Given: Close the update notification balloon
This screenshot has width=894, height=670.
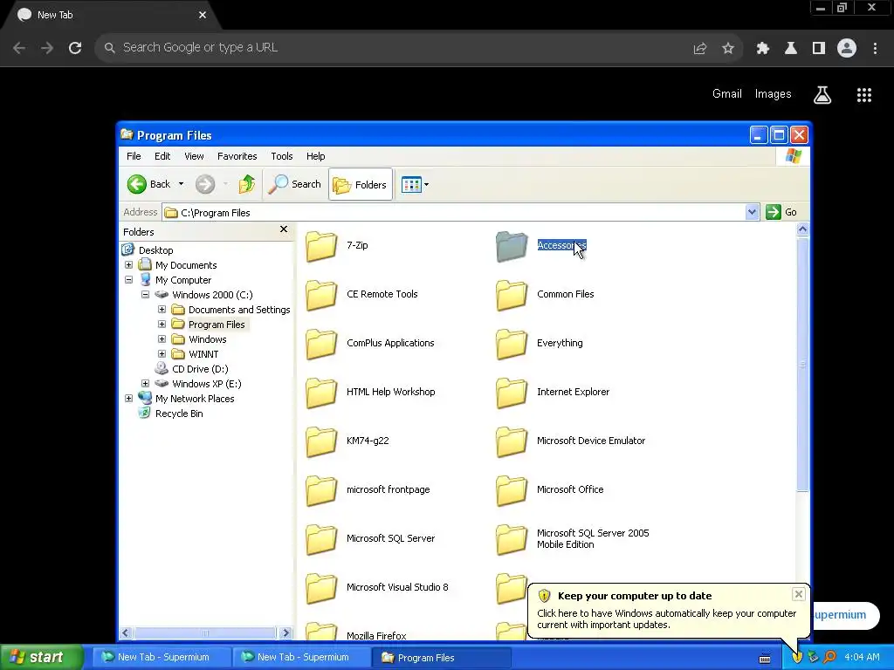Looking at the screenshot, I should (798, 594).
